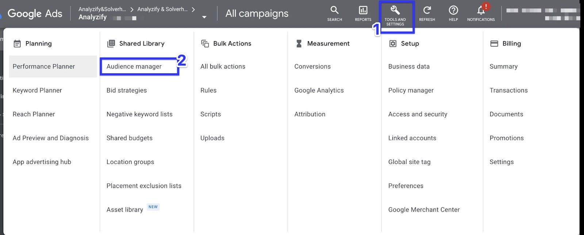584x235 pixels.
Task: Open the Help question mark icon
Action: click(x=453, y=13)
